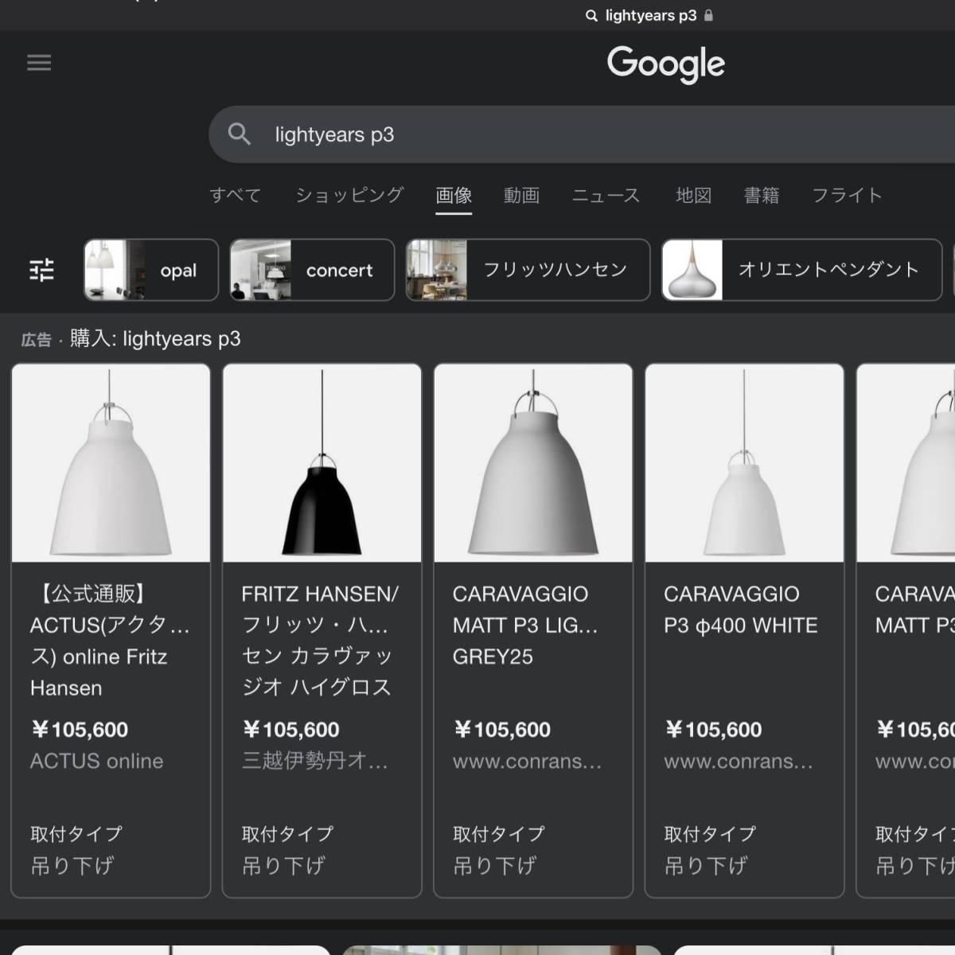Click ¥105,600 price on GREY25 listing
The image size is (955, 955).
click(502, 730)
